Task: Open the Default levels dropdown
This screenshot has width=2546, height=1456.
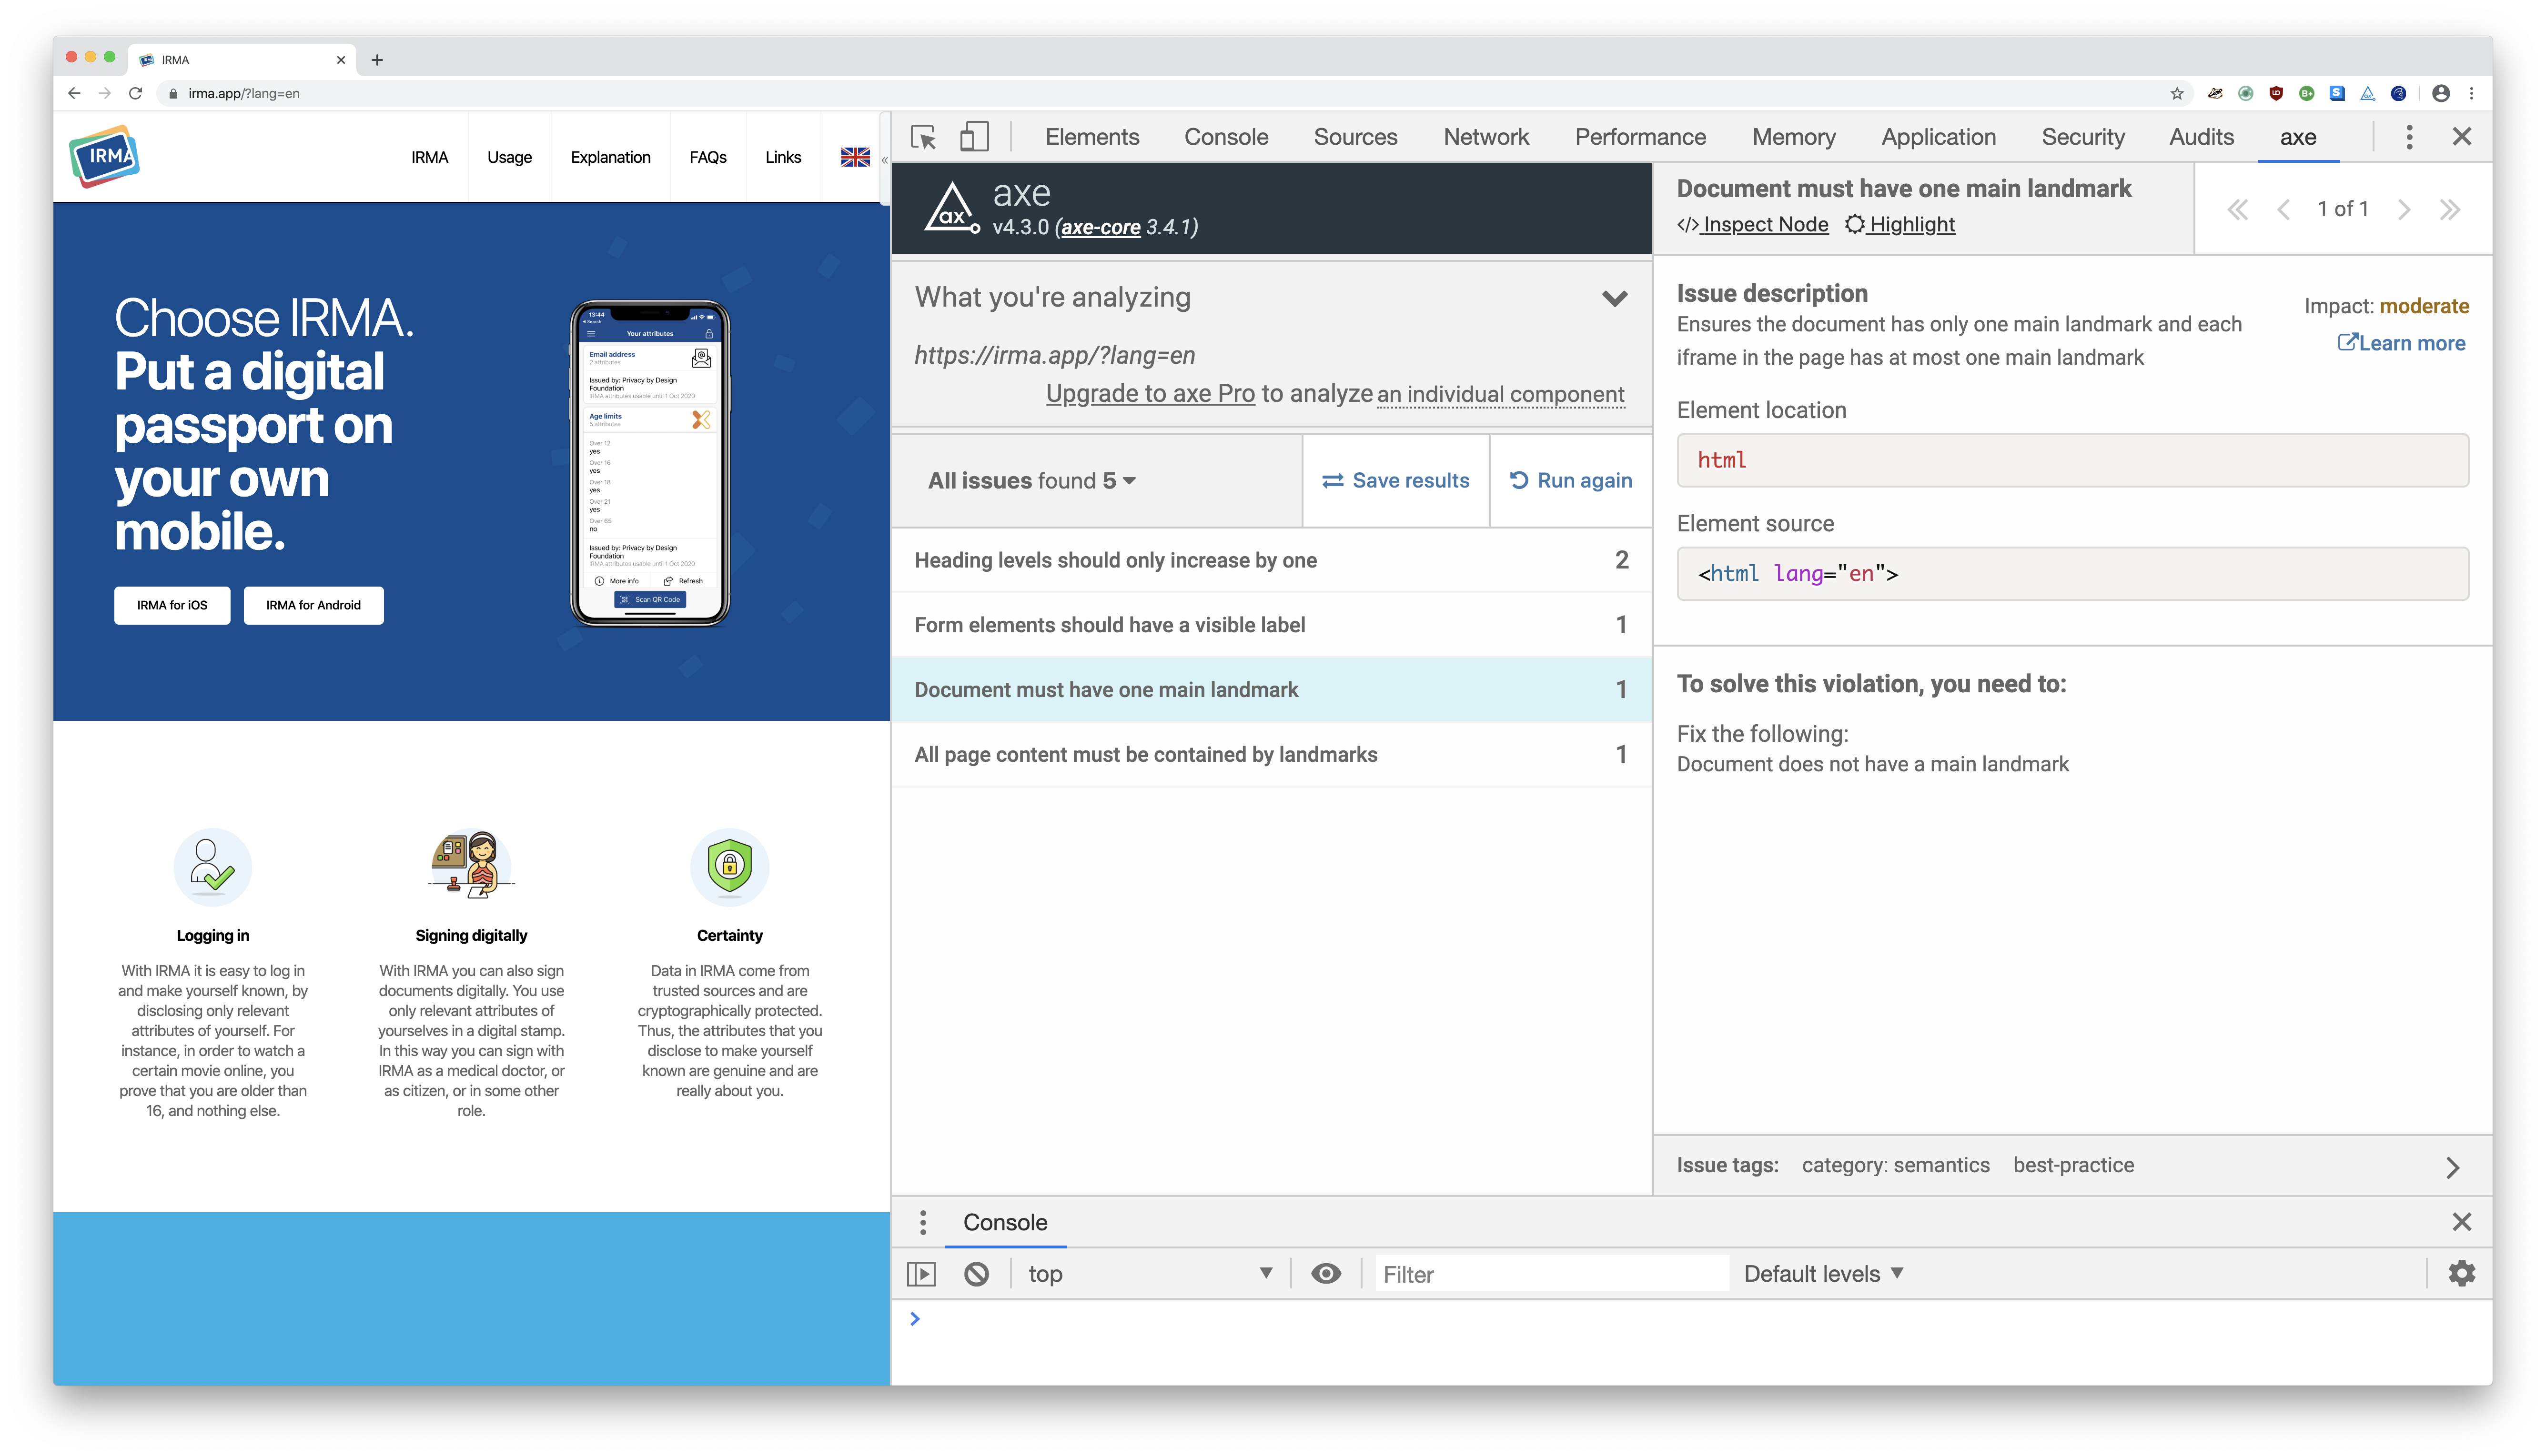Action: pos(1823,1274)
